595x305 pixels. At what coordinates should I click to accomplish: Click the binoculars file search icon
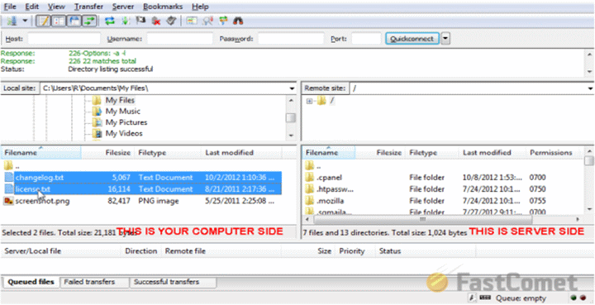(x=237, y=21)
